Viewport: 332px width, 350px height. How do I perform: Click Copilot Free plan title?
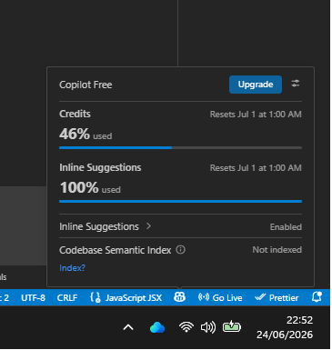86,85
